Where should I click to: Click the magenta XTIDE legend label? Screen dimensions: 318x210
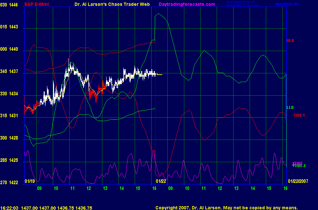tap(297, 163)
